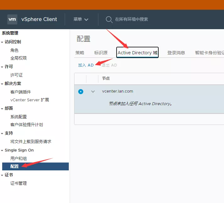
Task: Expand the vcenter.lan.com node row chevron
Action: point(93,92)
